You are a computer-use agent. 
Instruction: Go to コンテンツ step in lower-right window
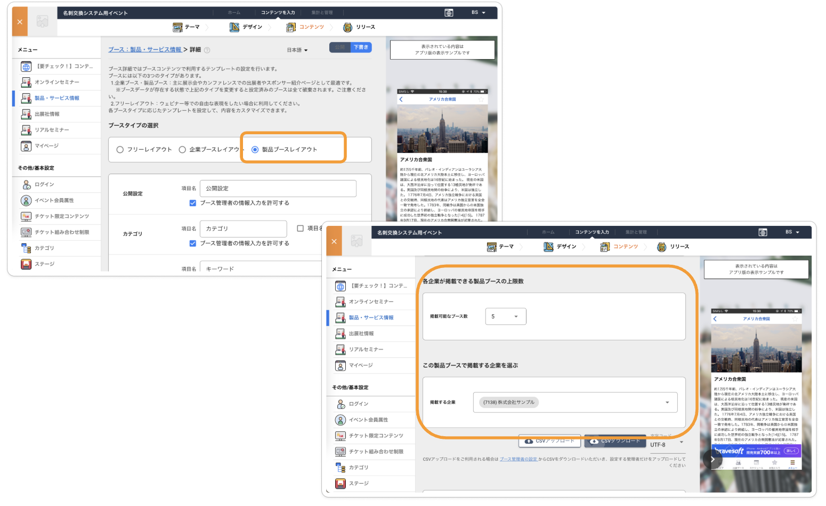pyautogui.click(x=619, y=247)
